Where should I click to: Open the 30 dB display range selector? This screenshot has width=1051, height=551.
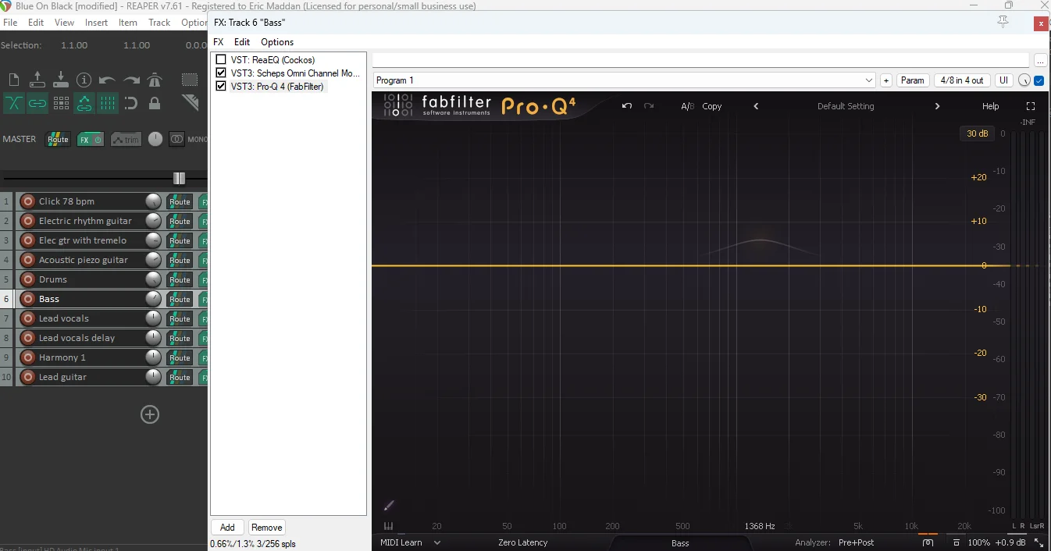(x=977, y=133)
